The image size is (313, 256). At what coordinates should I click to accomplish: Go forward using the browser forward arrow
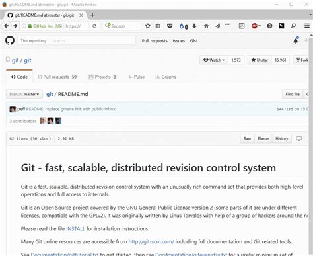[15, 26]
